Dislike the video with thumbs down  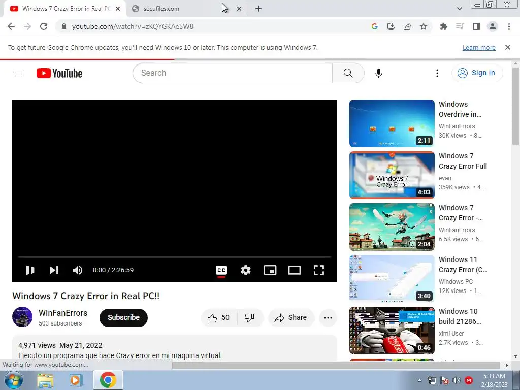click(250, 318)
